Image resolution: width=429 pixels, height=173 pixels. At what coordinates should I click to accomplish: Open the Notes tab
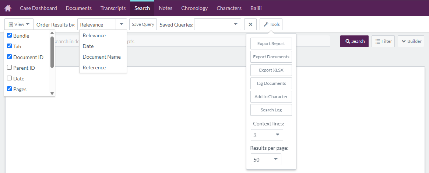tap(166, 8)
